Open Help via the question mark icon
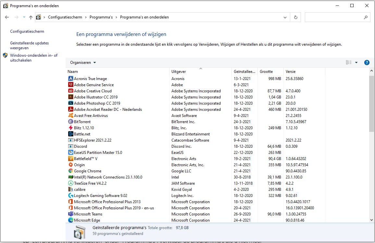375x243 pixels. (x=367, y=62)
